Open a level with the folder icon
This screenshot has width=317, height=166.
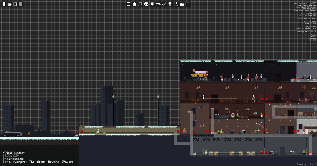pyautogui.click(x=10, y=4)
